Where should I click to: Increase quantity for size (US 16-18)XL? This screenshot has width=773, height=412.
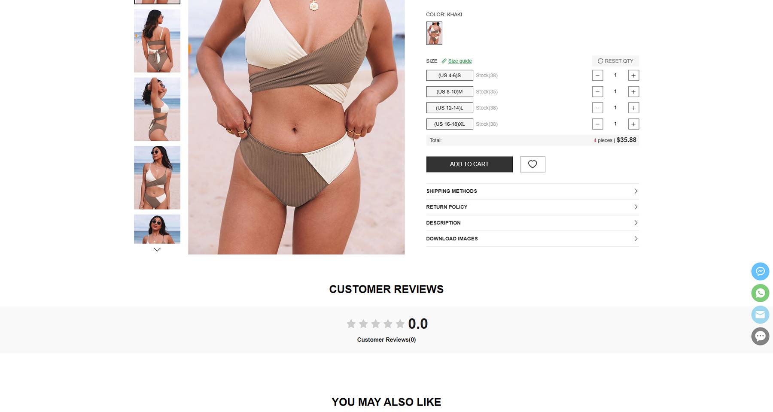click(x=633, y=124)
